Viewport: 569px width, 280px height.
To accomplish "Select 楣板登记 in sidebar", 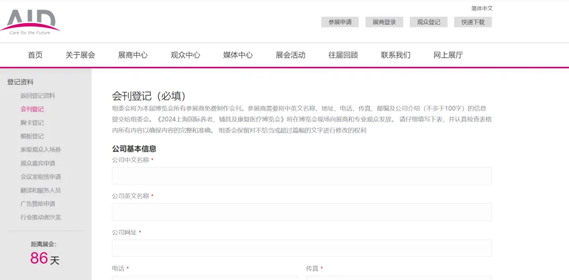I will (32, 136).
